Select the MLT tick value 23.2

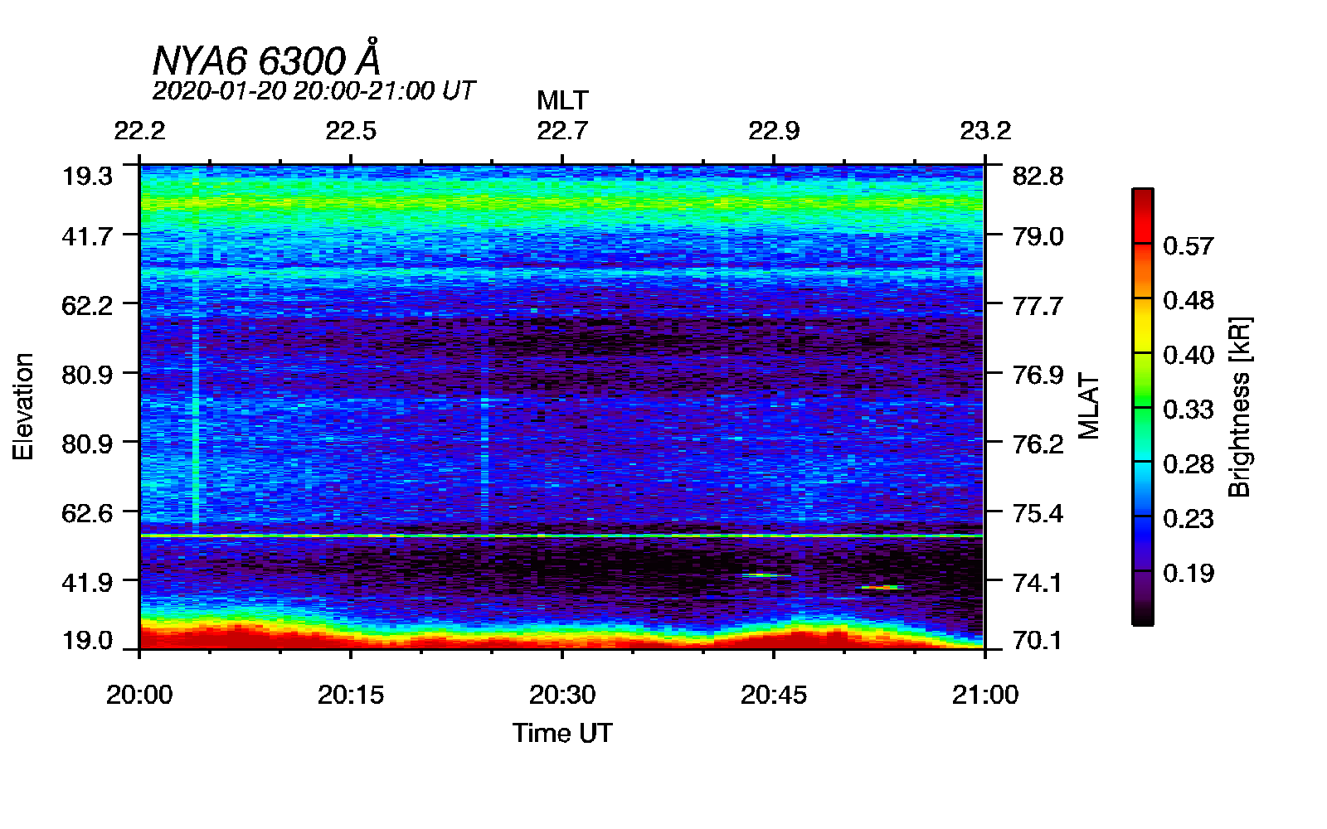[985, 131]
